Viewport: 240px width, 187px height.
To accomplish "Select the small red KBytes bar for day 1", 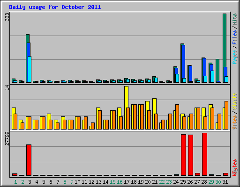I will tap(15, 174).
